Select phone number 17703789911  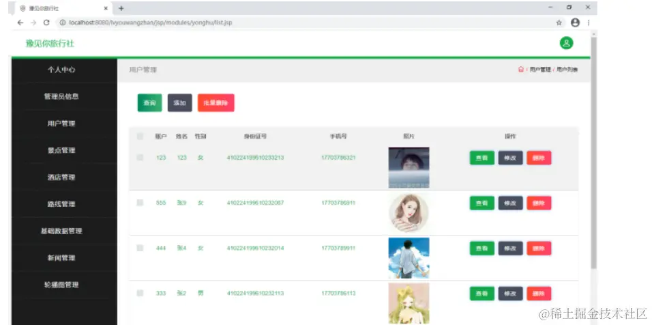pos(338,248)
